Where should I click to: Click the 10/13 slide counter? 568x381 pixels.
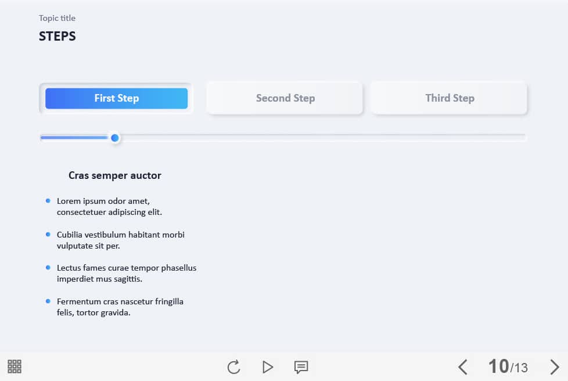pyautogui.click(x=508, y=366)
